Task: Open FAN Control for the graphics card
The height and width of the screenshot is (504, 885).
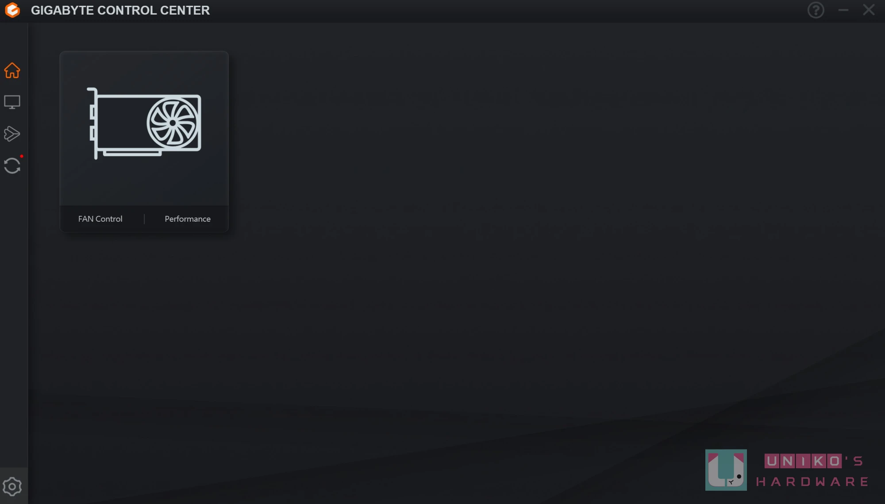Action: click(x=100, y=219)
